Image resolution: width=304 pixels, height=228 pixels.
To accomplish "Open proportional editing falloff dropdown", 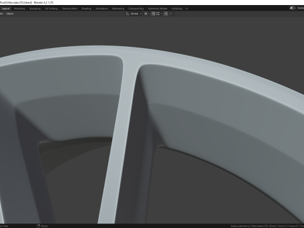I will pos(172,14).
